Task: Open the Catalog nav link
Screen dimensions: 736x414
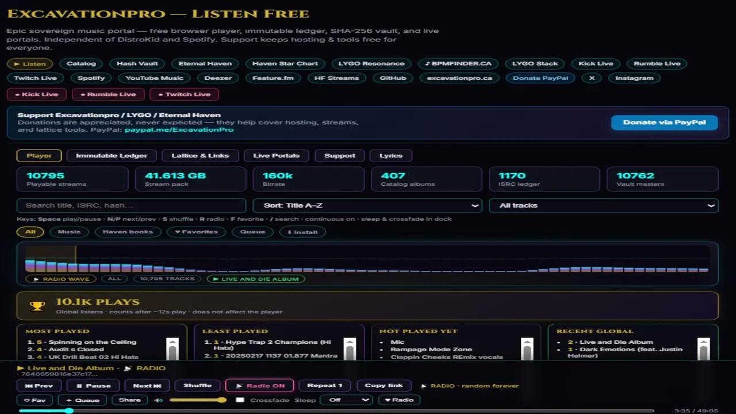Action: [x=81, y=64]
